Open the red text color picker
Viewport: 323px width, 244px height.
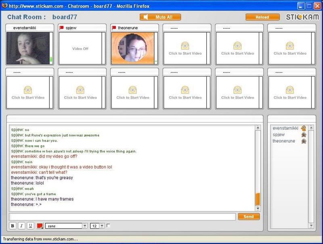coord(40,226)
